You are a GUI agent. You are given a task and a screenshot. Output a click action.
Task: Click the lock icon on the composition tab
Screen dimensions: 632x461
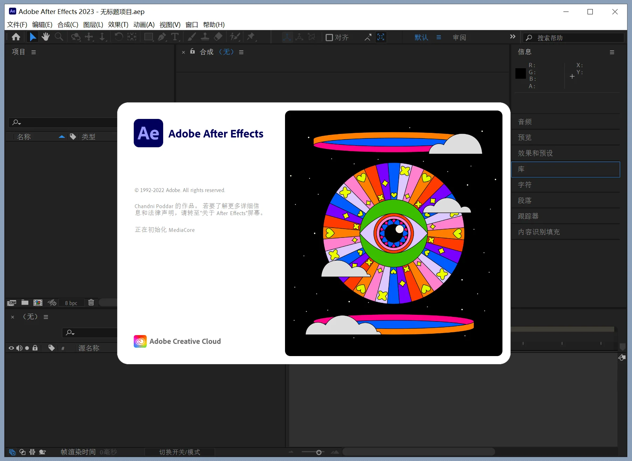tap(192, 52)
